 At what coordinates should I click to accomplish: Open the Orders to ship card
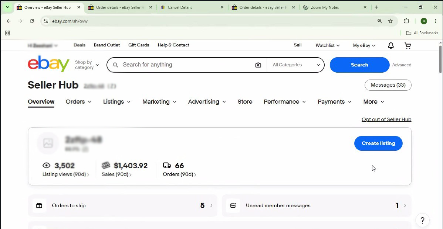pyautogui.click(x=123, y=206)
